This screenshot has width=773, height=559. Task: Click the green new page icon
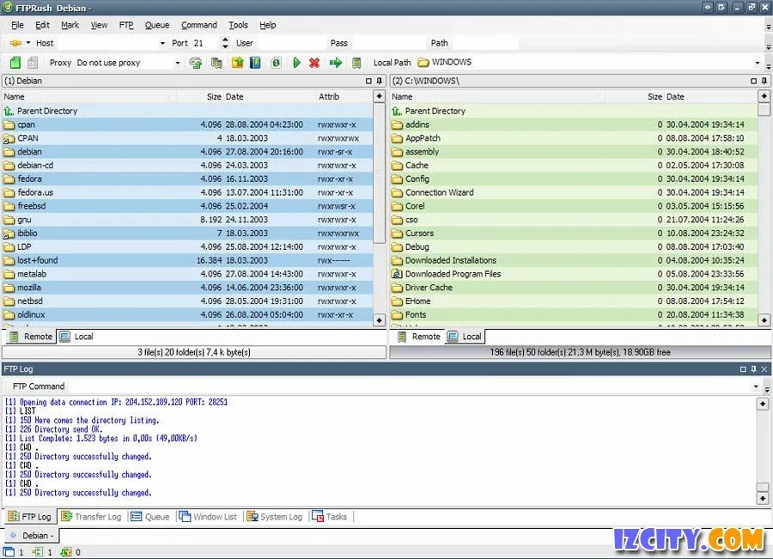pyautogui.click(x=15, y=63)
